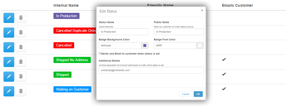Close the Edit Status dialog with X
The height and width of the screenshot is (106, 288).
point(202,11)
